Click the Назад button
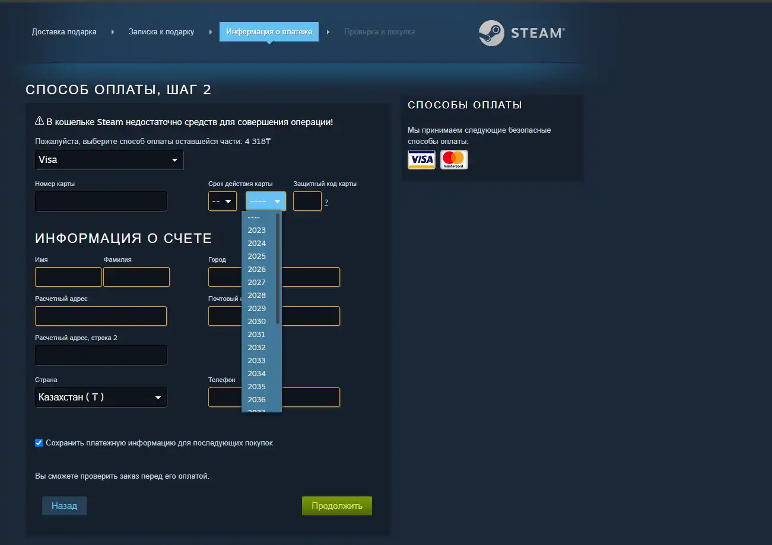This screenshot has width=772, height=545. (64, 506)
